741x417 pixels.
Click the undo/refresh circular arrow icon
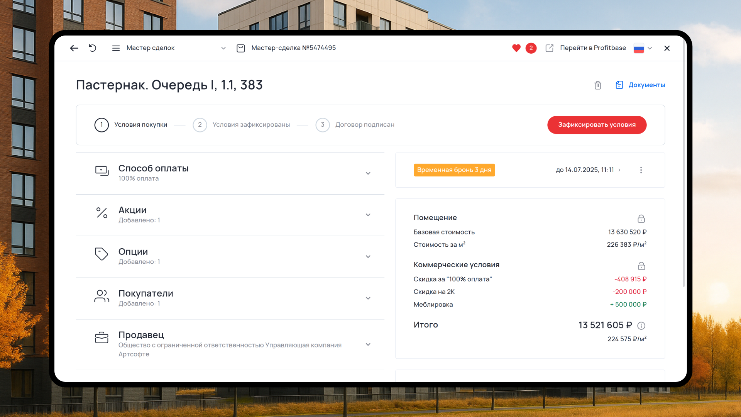coord(93,48)
